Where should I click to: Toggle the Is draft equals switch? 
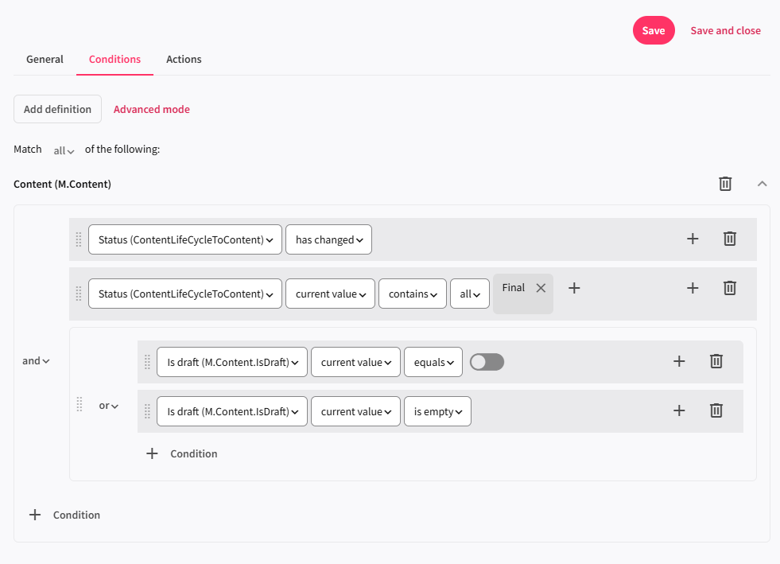pyautogui.click(x=487, y=362)
